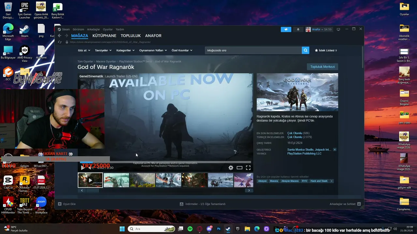Open the Oyunlar menu in Steam
The image size is (417, 234).
click(108, 29)
